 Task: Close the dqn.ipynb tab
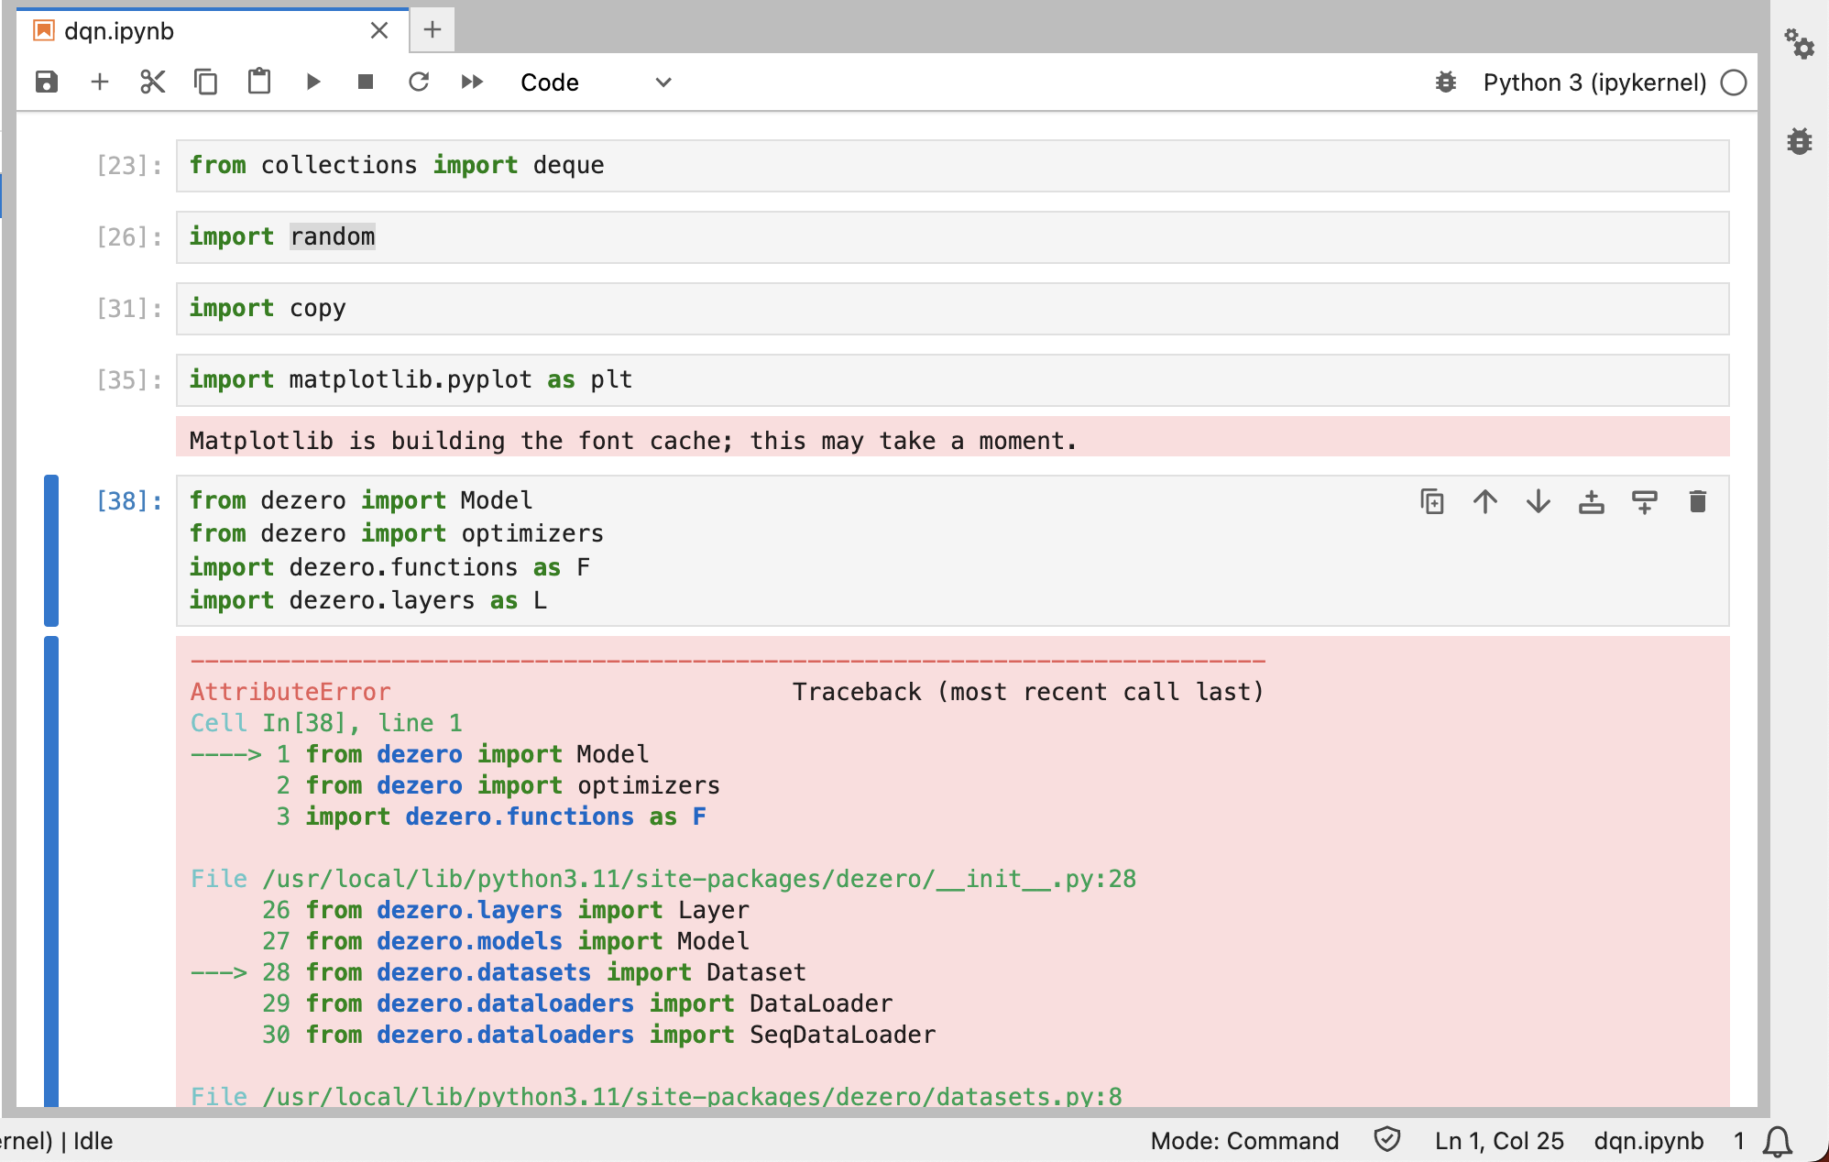(379, 31)
